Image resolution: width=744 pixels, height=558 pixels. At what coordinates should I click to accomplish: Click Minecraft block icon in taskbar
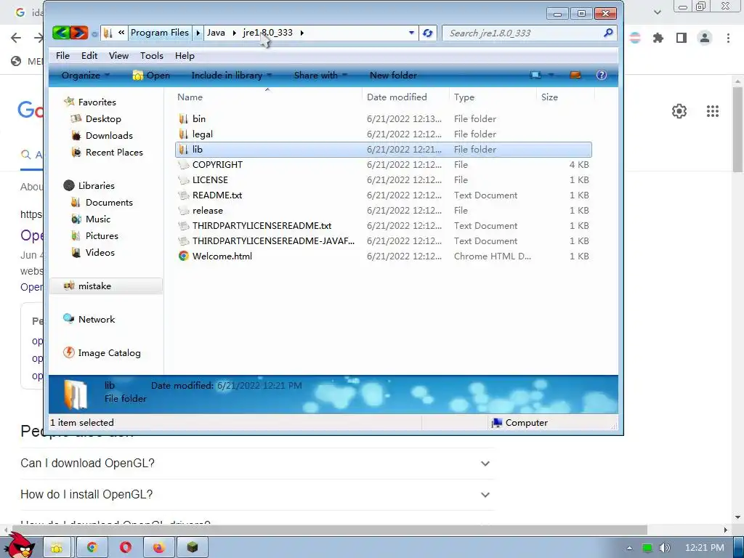click(x=192, y=548)
